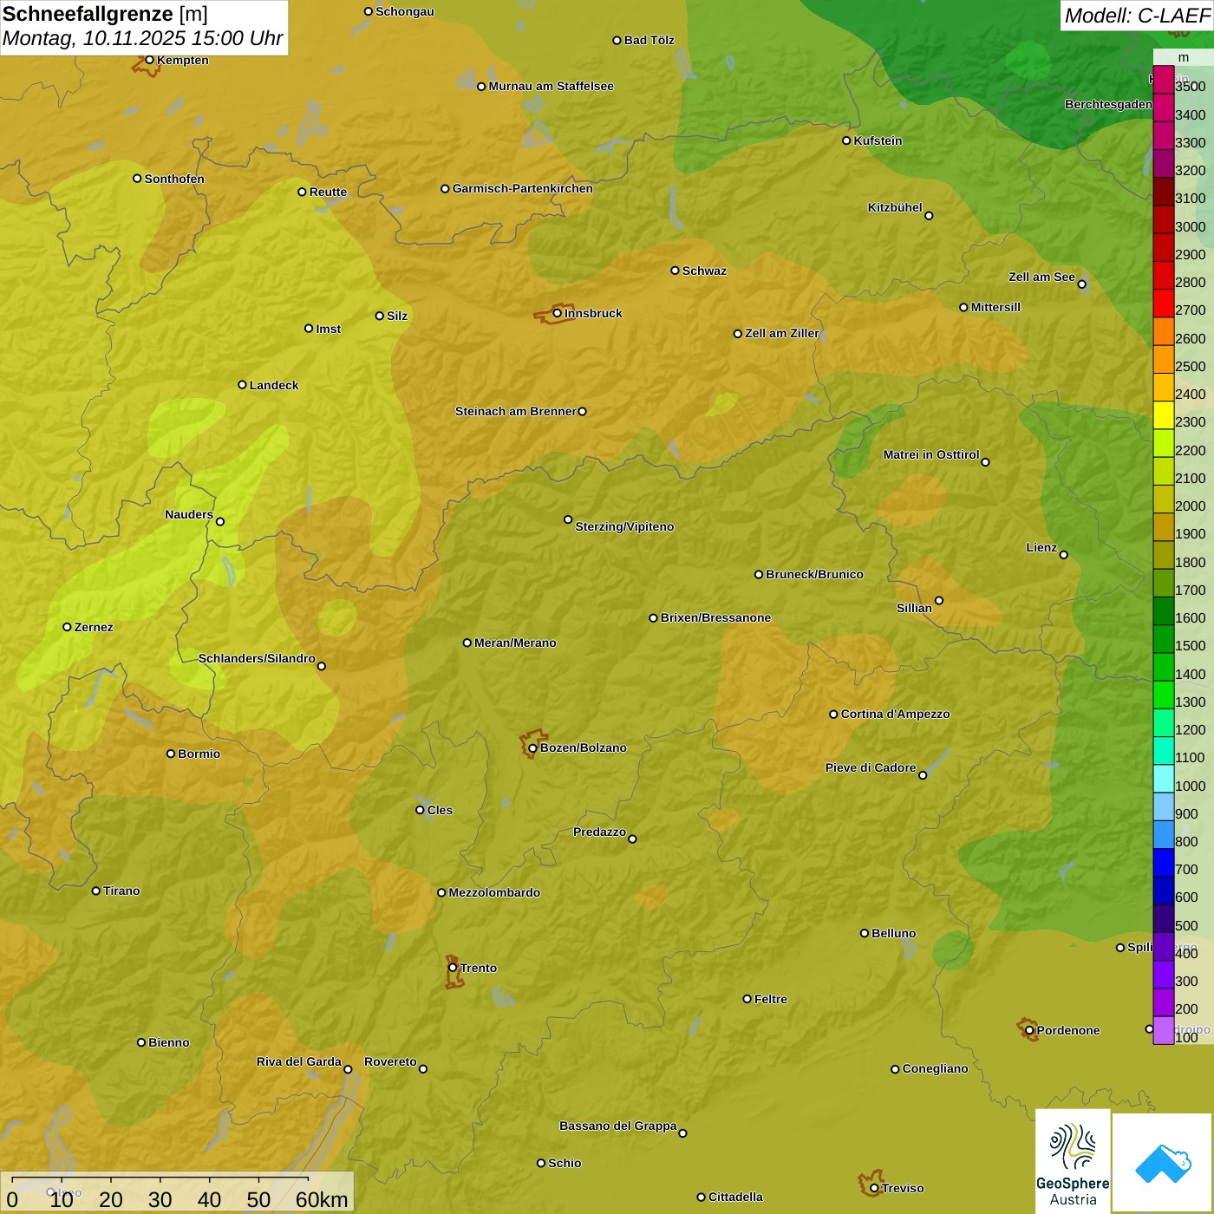Select the Garmisch-Partenkirchen marker dot

click(x=445, y=188)
